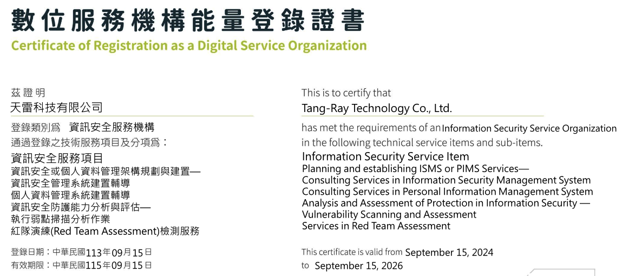Click 'Vulnerability Scanning and Assessment' line
Image resolution: width=622 pixels, height=276 pixels.
tap(389, 214)
